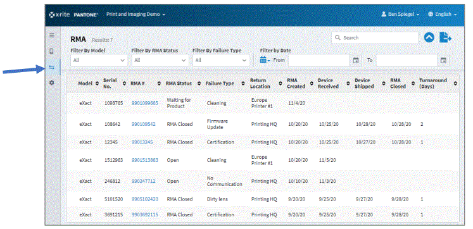Select No Communication failure type cell
This screenshot has width=473, height=229.
click(x=224, y=181)
